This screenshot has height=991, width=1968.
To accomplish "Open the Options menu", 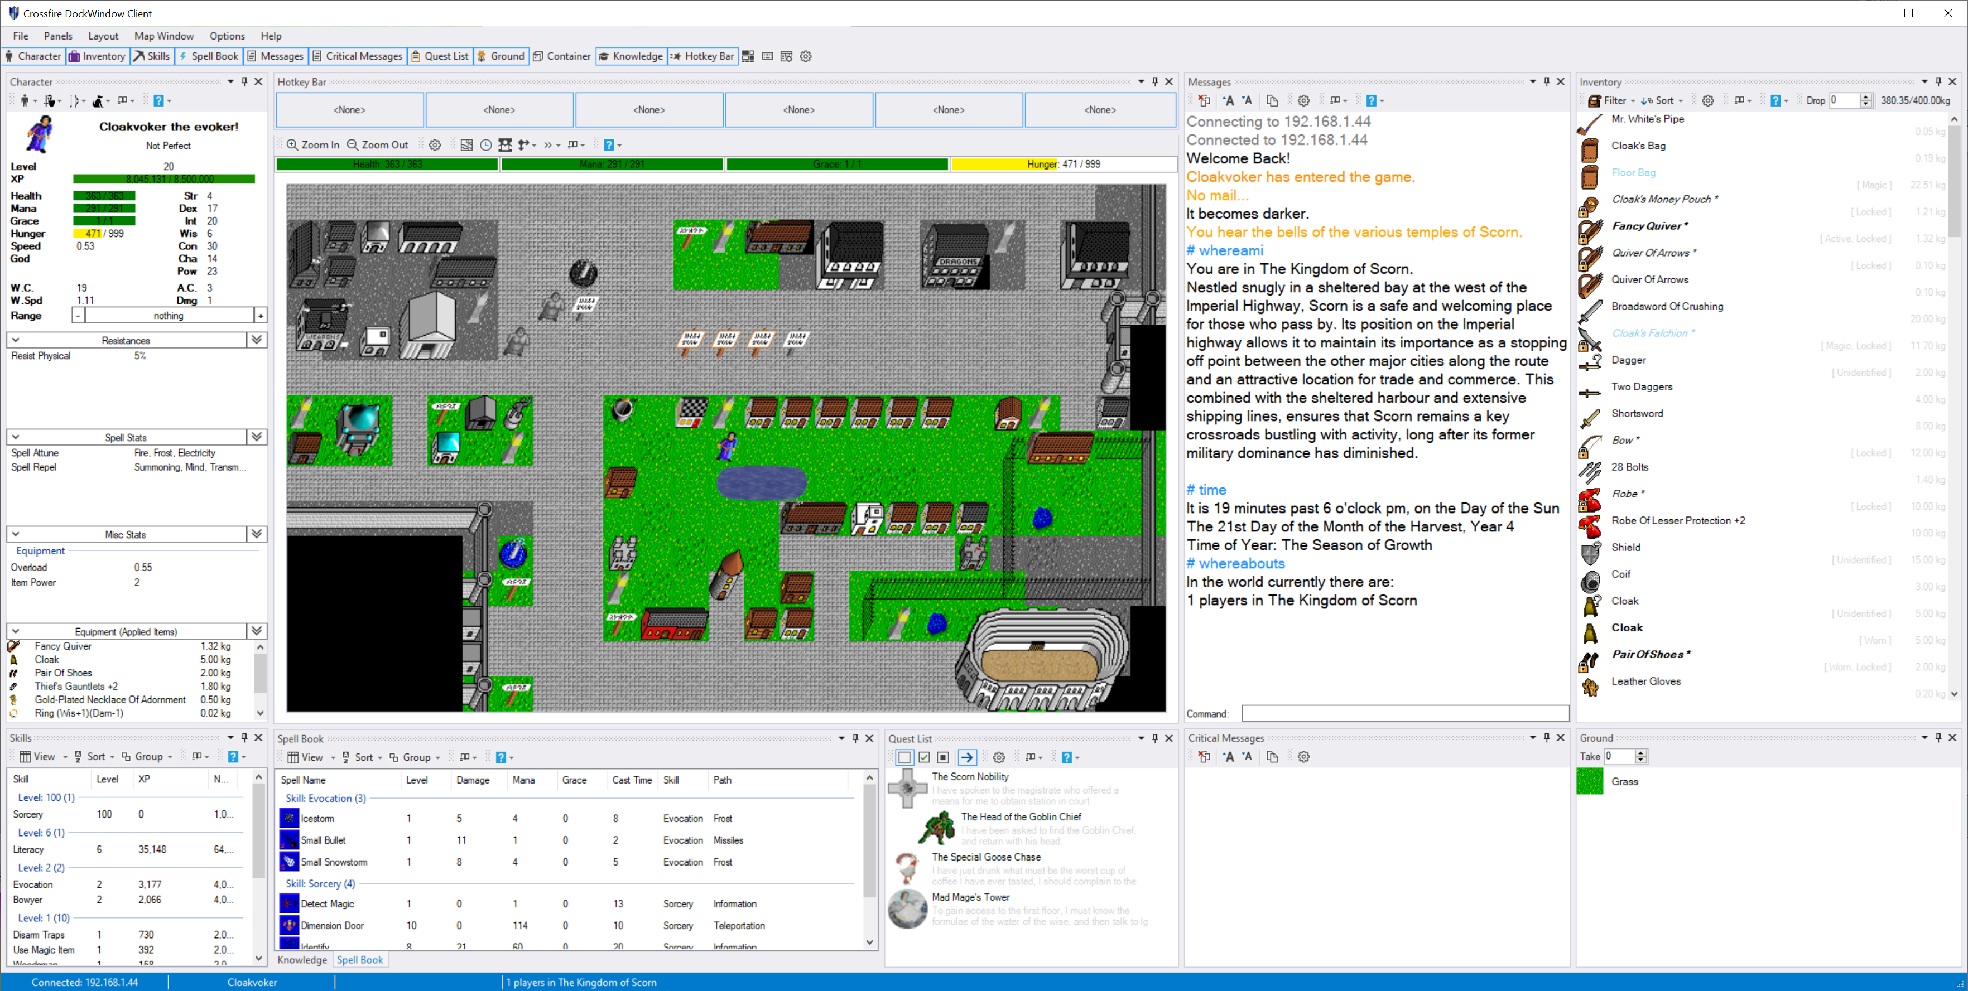I will point(227,36).
